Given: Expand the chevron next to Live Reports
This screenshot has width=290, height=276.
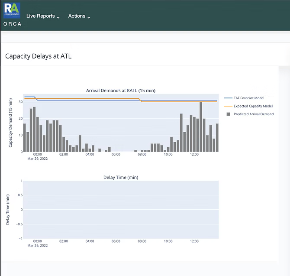Looking at the screenshot, I should (x=58, y=17).
